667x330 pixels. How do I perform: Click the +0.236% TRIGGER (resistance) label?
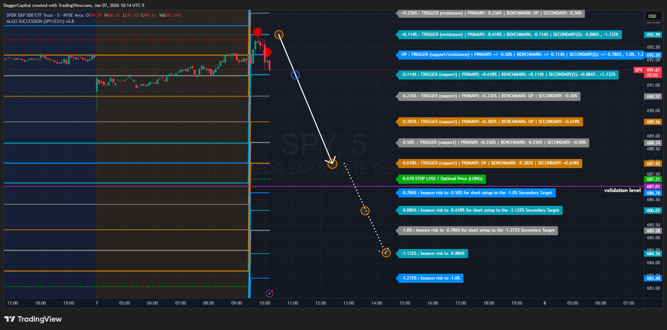pyautogui.click(x=491, y=13)
